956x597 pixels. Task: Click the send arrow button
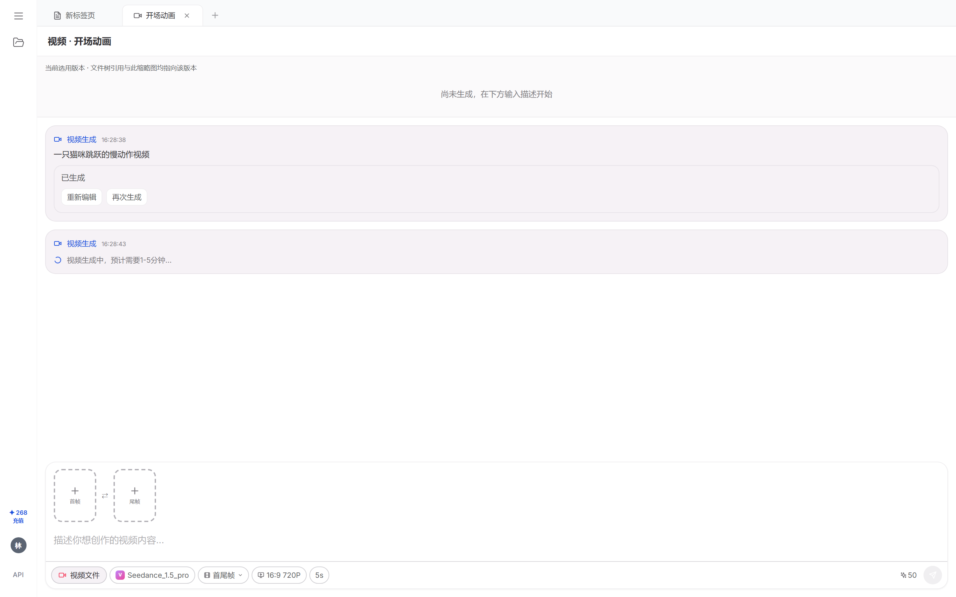click(932, 575)
